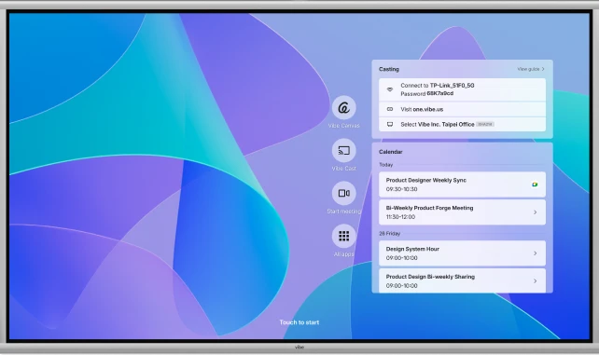Open the All apps grid icon
Viewport: 599px width, 355px height.
click(x=343, y=236)
